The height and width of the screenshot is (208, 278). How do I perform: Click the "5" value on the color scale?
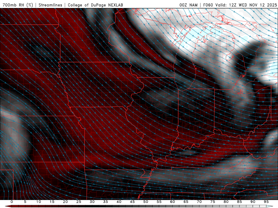point(25,202)
